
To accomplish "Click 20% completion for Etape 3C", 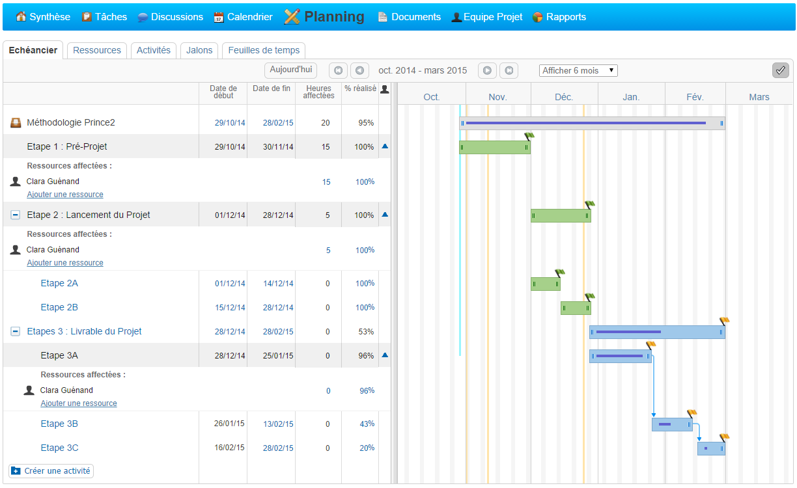I will pos(367,448).
